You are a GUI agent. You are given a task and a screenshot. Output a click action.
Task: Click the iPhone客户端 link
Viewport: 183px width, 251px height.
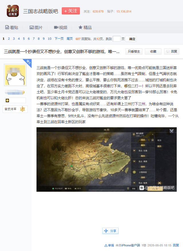[131, 245]
